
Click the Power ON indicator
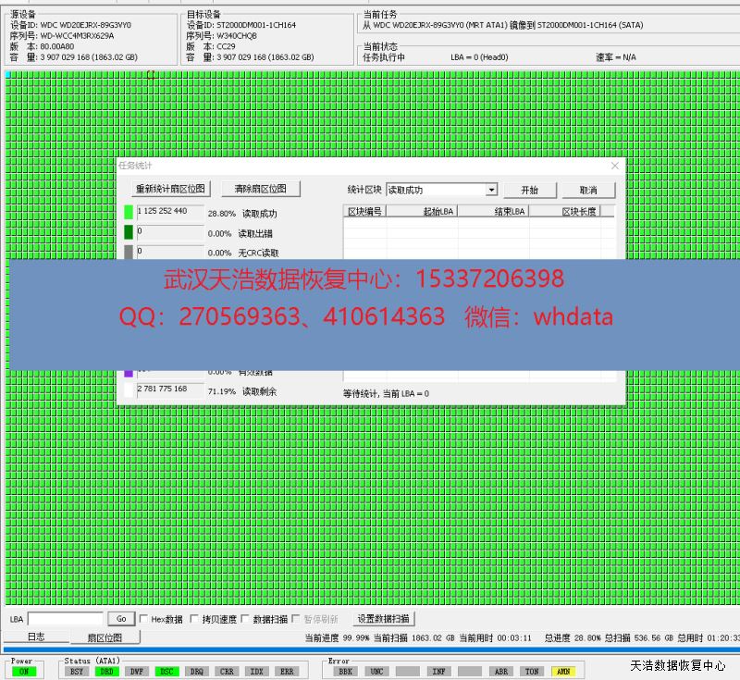click(24, 671)
